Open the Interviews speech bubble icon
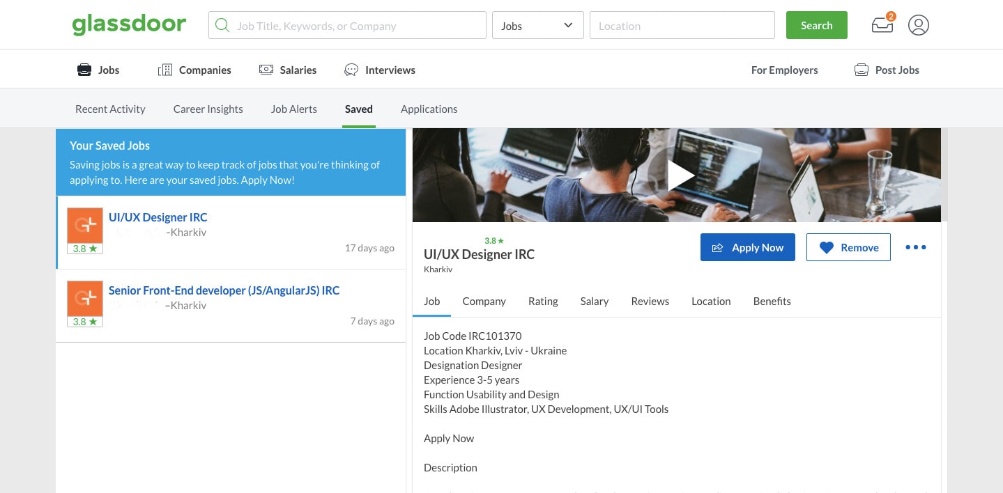The height and width of the screenshot is (493, 1003). (351, 69)
